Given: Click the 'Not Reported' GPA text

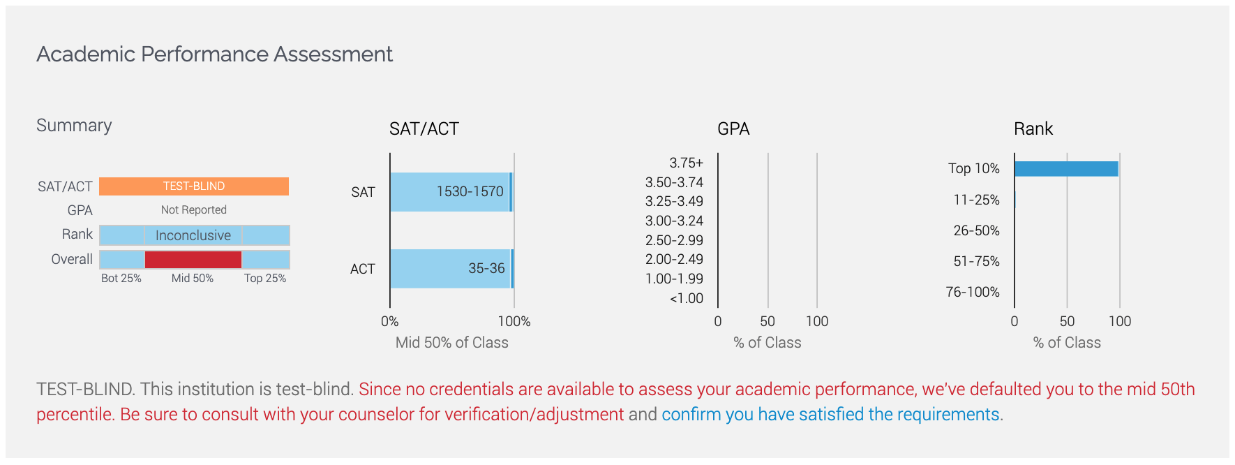Looking at the screenshot, I should pos(194,209).
